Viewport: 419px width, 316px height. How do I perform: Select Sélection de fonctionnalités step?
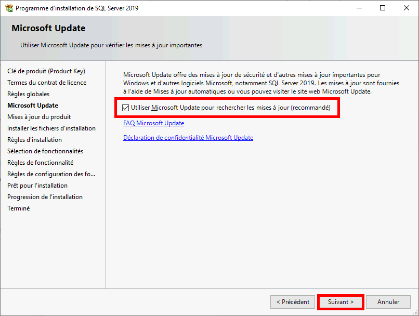[46, 151]
